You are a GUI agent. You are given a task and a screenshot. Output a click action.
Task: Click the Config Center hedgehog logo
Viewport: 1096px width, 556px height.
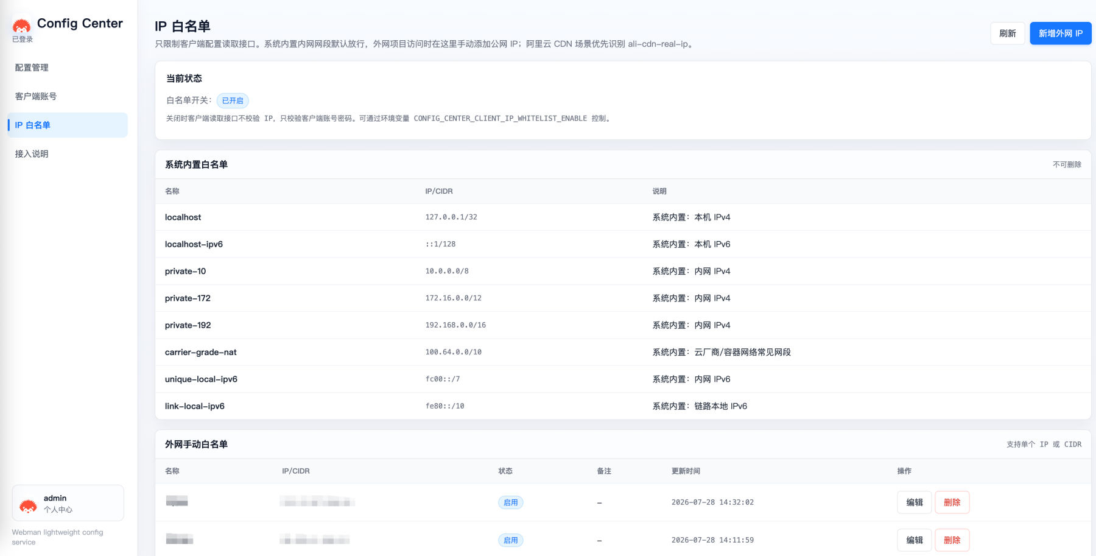[21, 26]
